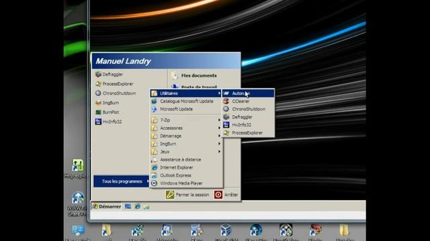Open Catalogue Microsoft Update

tap(186, 101)
